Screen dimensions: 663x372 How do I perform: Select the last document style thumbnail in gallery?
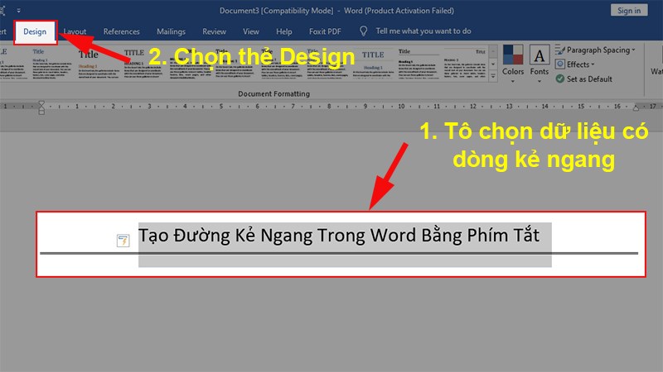[x=464, y=64]
